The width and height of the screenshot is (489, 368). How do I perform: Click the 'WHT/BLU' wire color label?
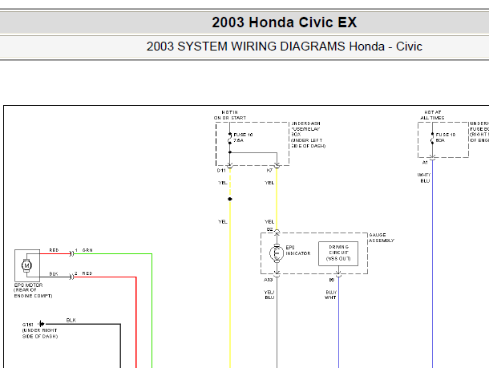pyautogui.click(x=424, y=178)
